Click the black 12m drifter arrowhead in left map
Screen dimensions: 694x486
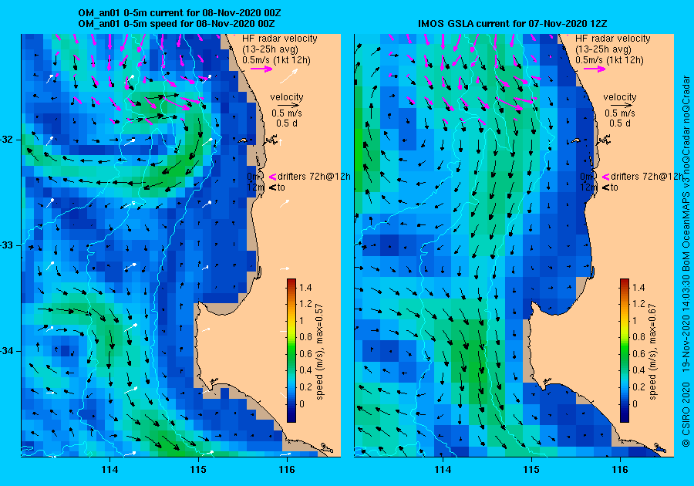(x=273, y=187)
